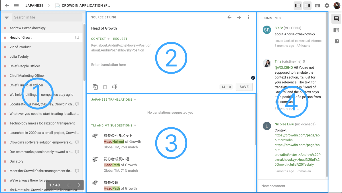Go to previous source string arrow

tap(229, 17)
